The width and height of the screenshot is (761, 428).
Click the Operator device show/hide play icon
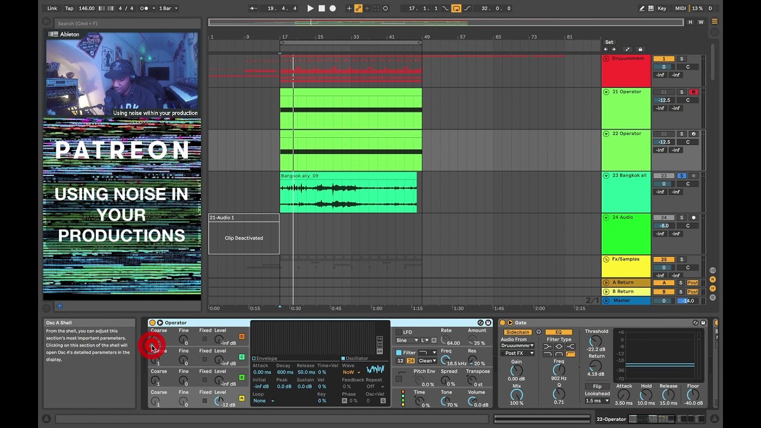pos(160,323)
